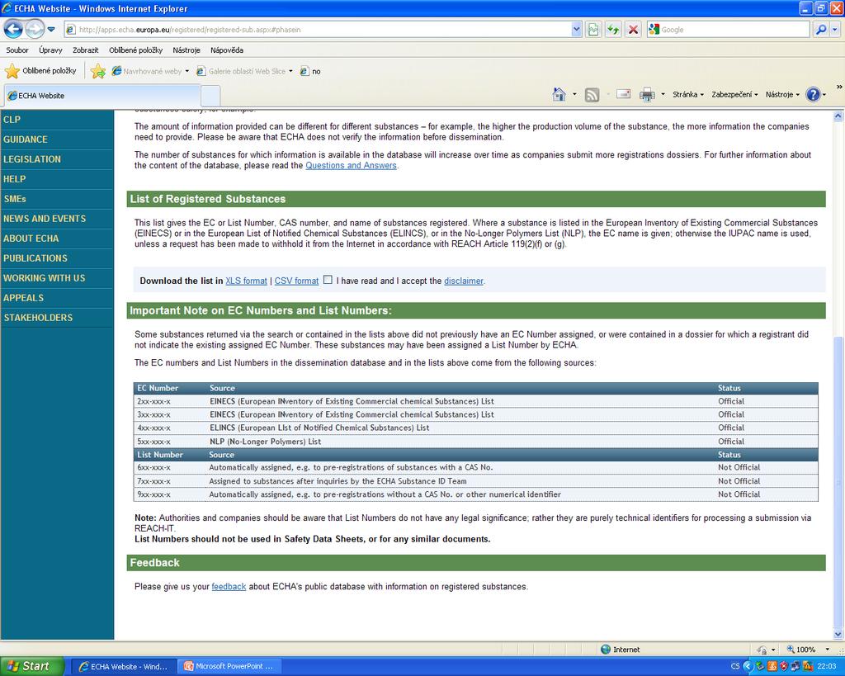Expand the Home button dropdown arrow
845x676 pixels.
point(574,95)
